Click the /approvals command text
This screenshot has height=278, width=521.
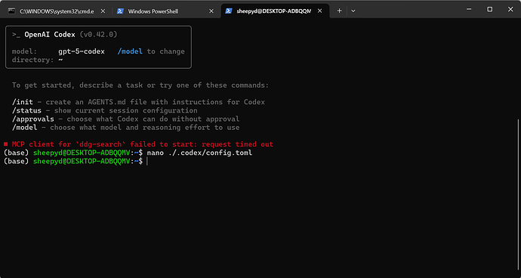pos(33,119)
